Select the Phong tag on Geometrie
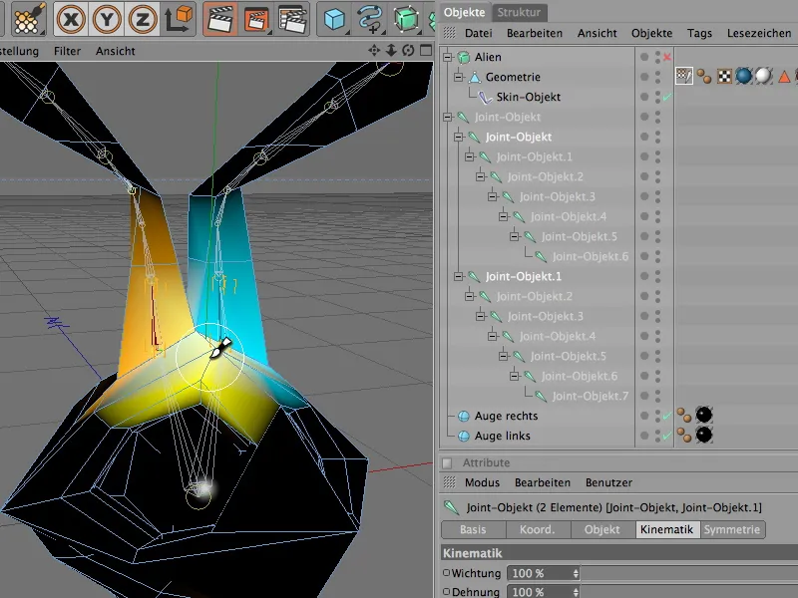 click(x=704, y=77)
